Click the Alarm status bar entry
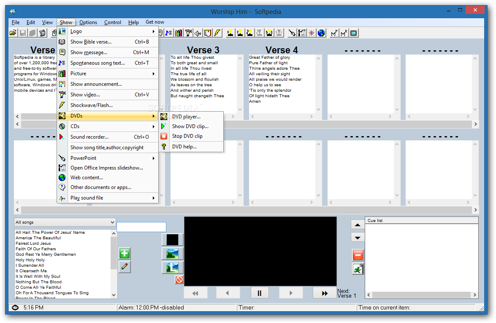The height and width of the screenshot is (323, 496). click(176, 307)
